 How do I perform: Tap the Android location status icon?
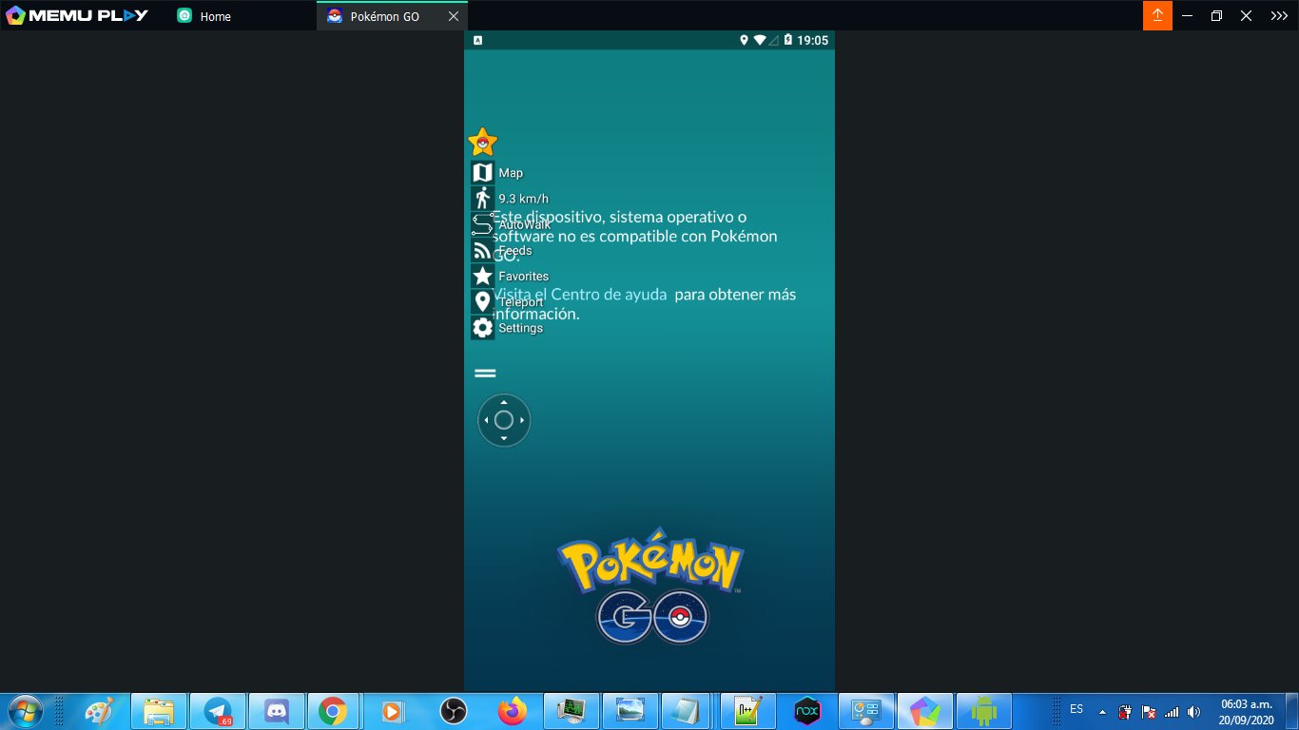pos(744,40)
